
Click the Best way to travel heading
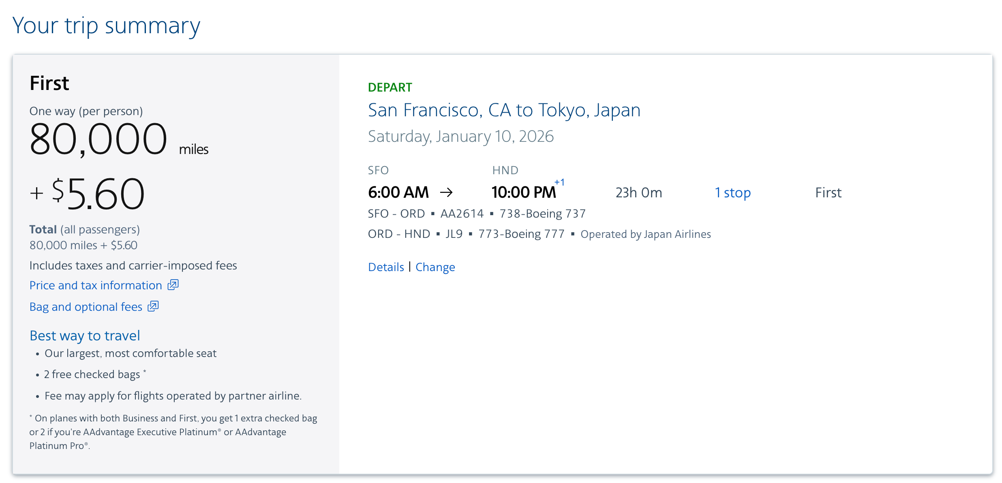coord(84,336)
